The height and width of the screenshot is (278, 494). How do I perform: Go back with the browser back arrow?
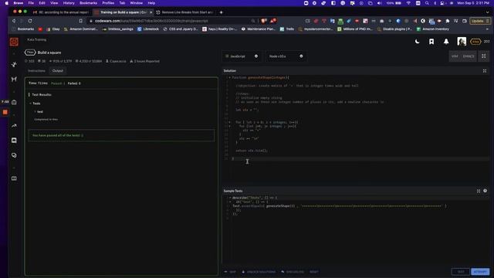click(14, 21)
